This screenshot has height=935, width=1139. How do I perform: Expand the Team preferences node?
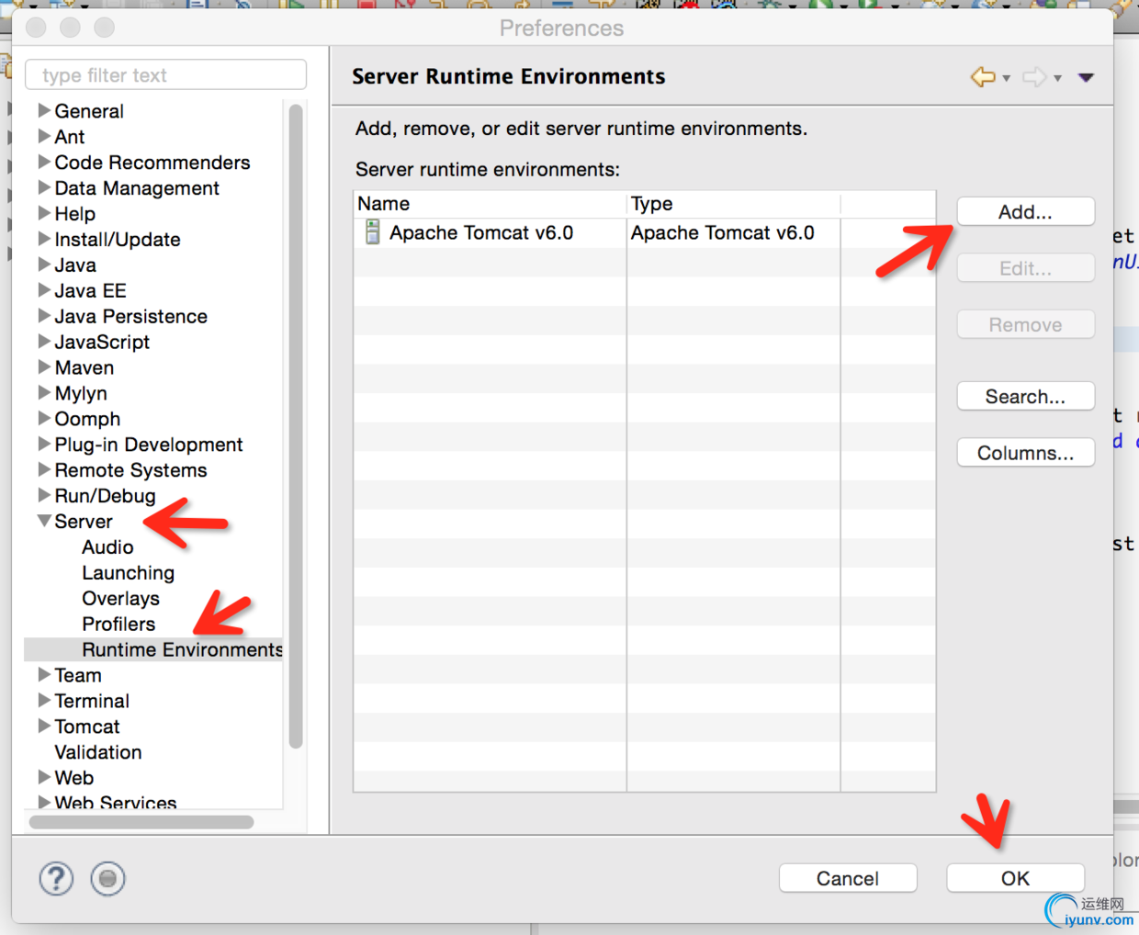tap(44, 674)
